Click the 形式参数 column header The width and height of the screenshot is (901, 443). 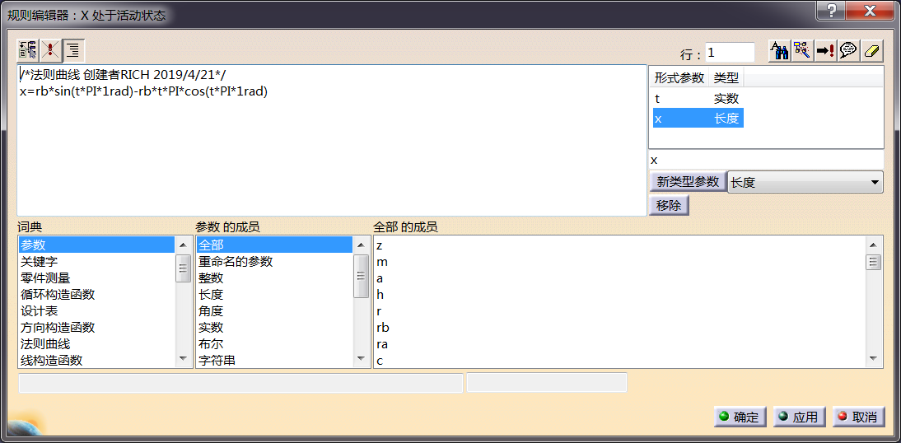coord(679,77)
